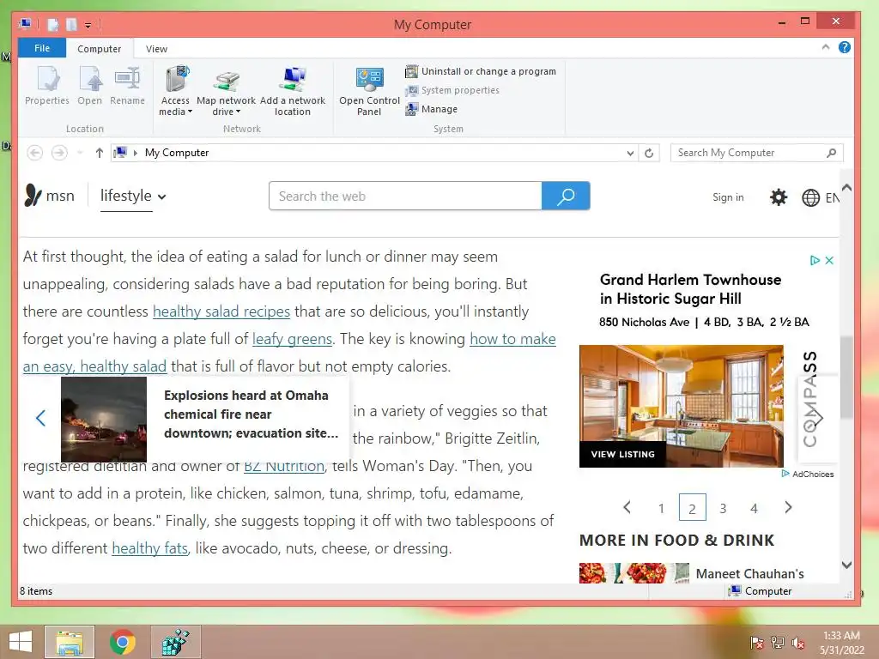Open System properties in ribbon
The height and width of the screenshot is (659, 879).
pos(452,90)
